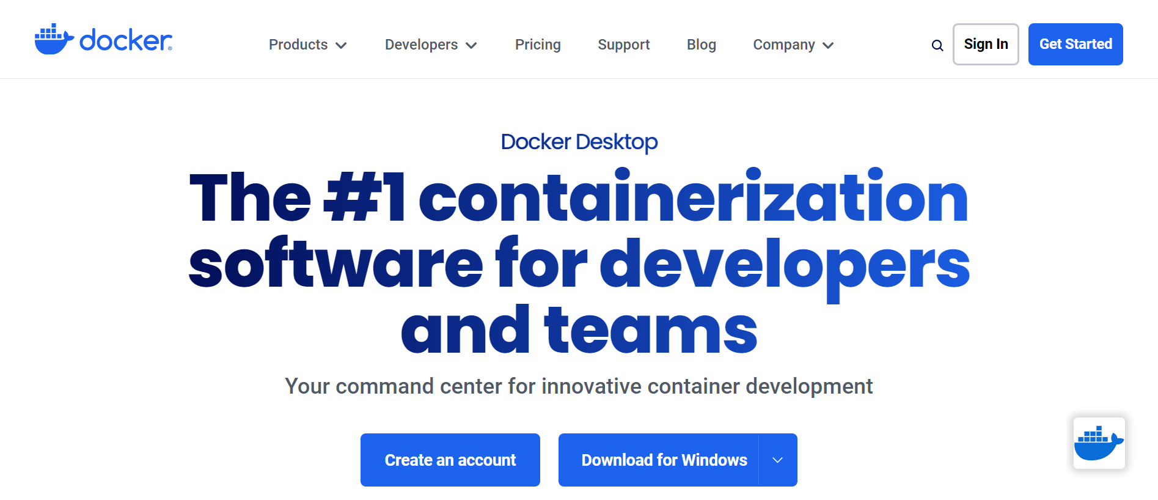Open the Support page
This screenshot has width=1158, height=500.
[x=624, y=45]
